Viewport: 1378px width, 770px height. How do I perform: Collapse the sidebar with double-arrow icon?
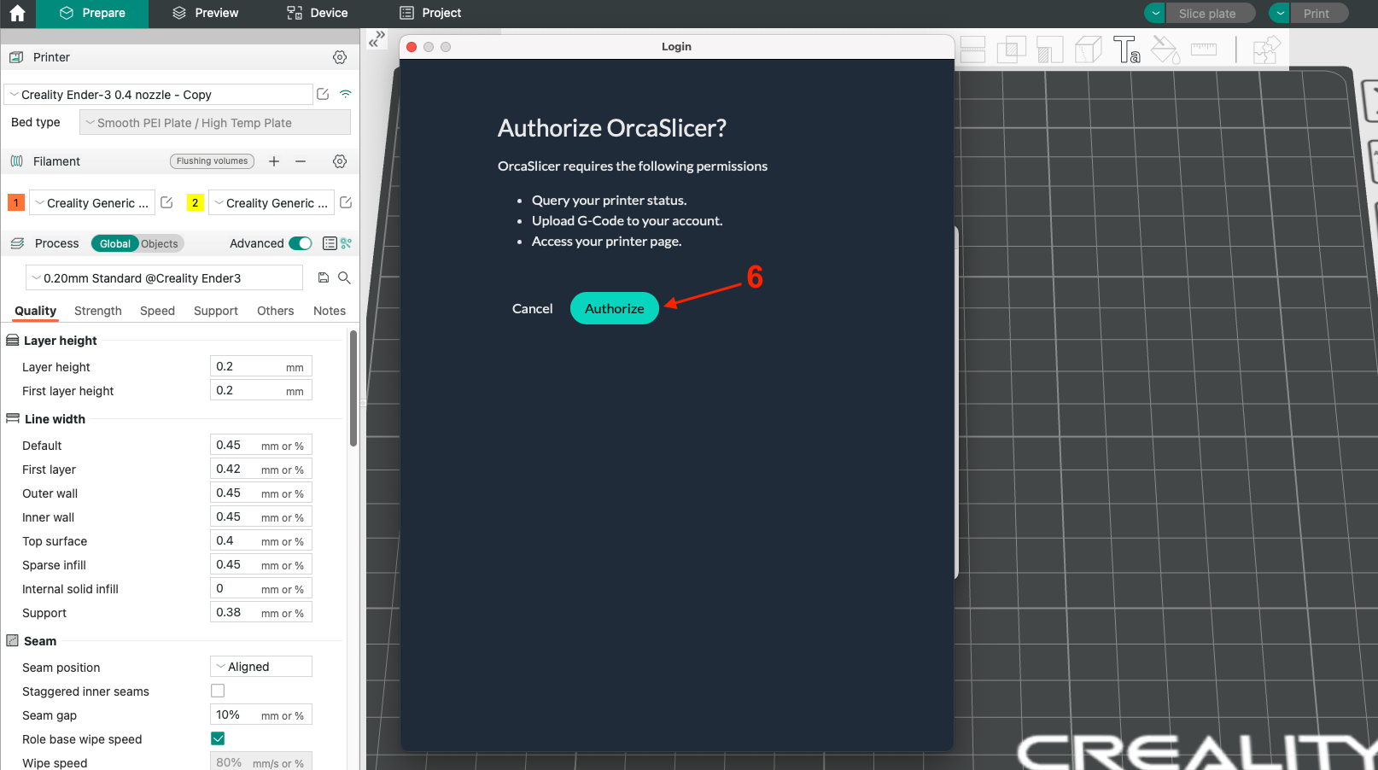point(377,39)
